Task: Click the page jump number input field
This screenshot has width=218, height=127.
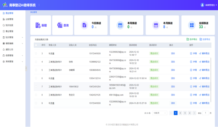Action: click(x=205, y=113)
